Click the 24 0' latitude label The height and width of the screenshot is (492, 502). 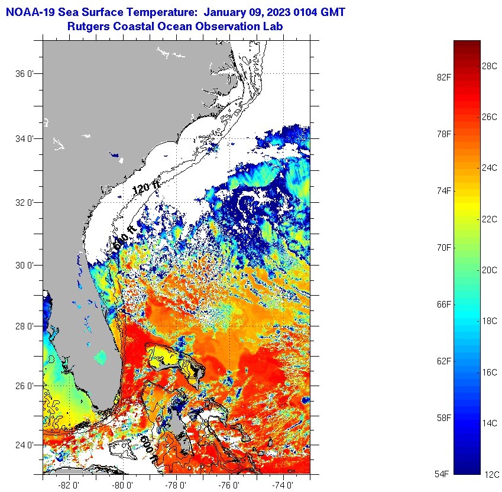click(x=24, y=445)
